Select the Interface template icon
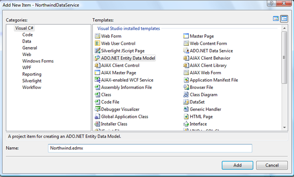 point(186,124)
